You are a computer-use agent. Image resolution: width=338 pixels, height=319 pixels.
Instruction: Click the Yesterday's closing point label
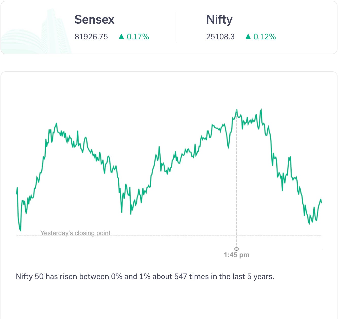point(75,233)
